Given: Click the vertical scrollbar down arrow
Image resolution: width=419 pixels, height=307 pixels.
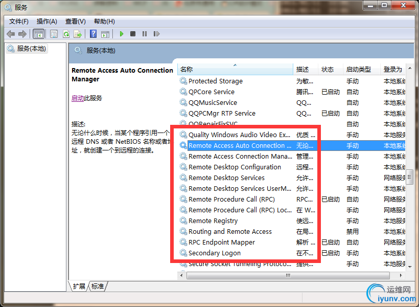Looking at the screenshot, I should click(x=410, y=267).
